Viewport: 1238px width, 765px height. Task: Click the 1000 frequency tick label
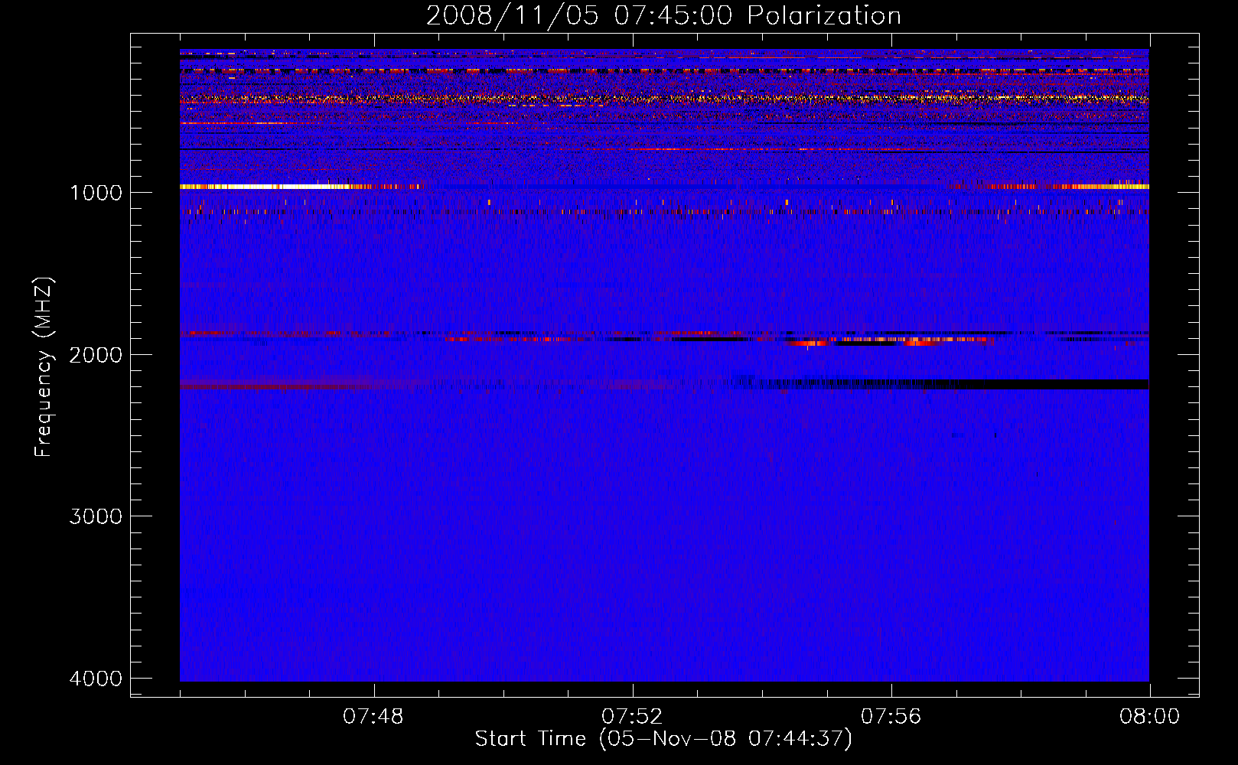tap(96, 192)
